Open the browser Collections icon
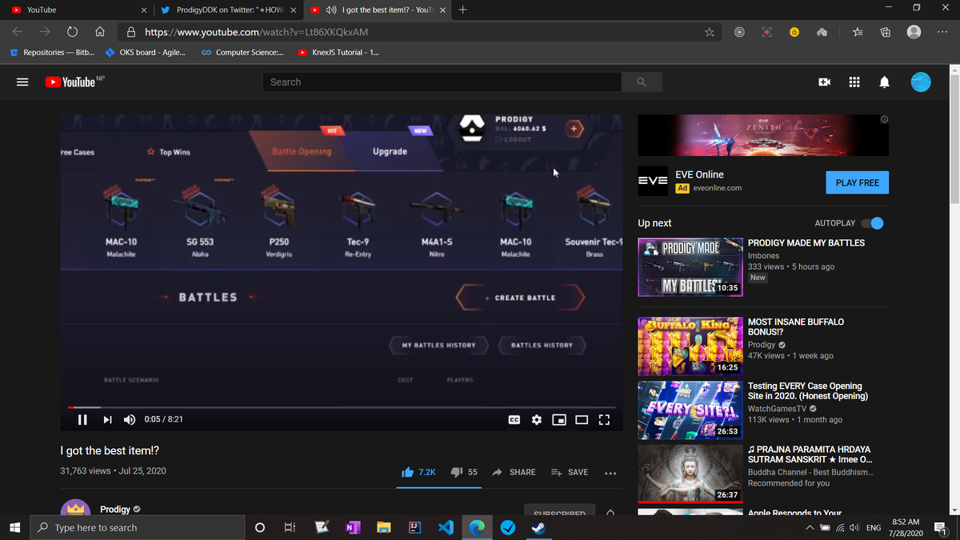Image resolution: width=960 pixels, height=540 pixels. coord(886,33)
